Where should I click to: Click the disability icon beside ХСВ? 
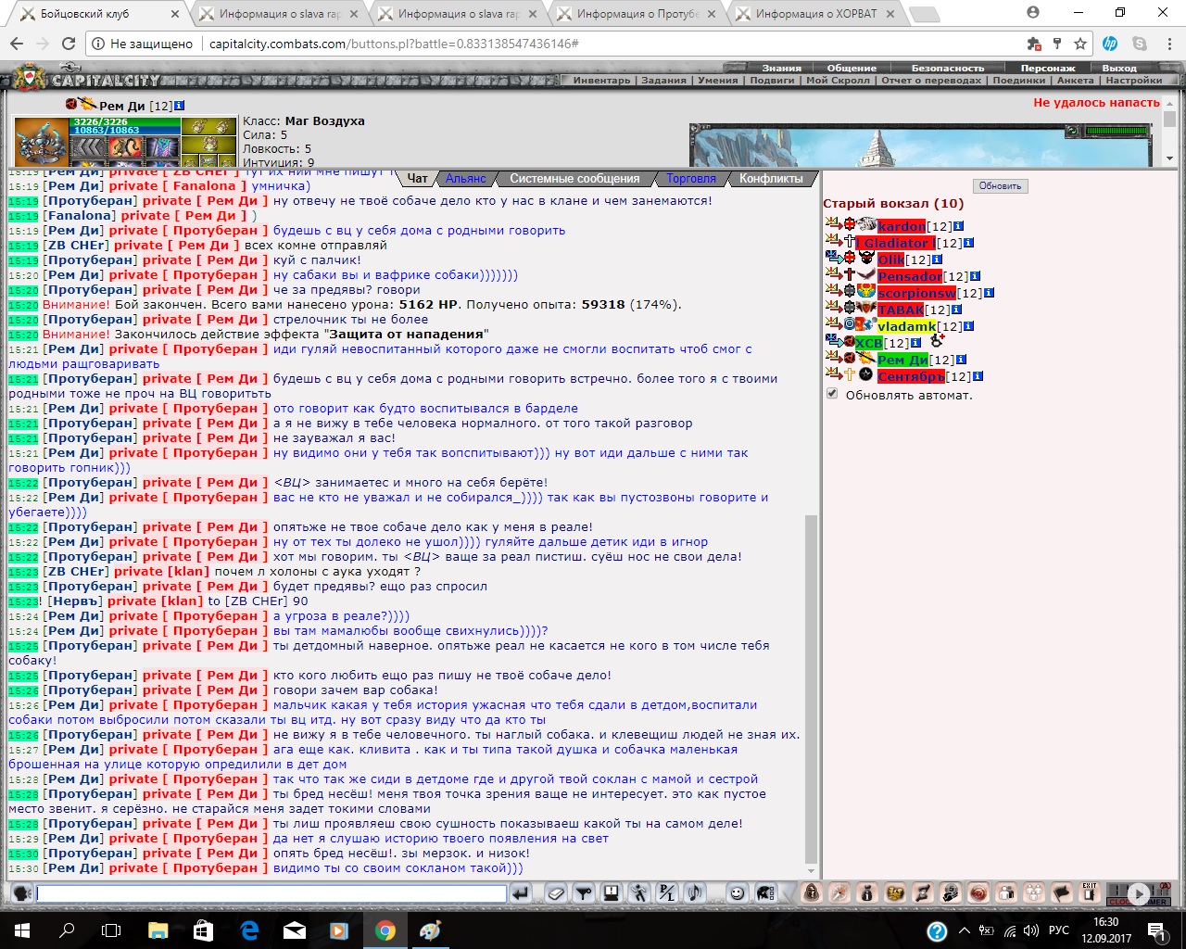pos(937,342)
